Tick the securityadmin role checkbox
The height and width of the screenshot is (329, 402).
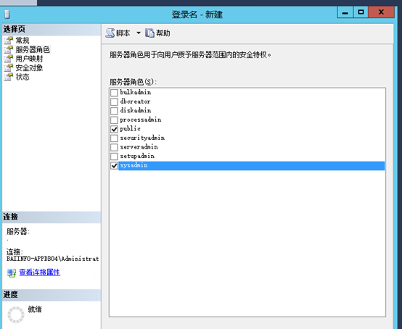tap(114, 138)
